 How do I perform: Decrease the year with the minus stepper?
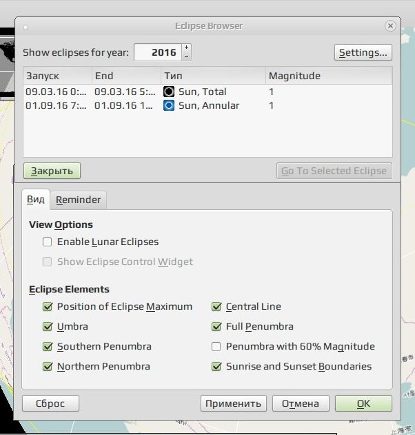186,56
